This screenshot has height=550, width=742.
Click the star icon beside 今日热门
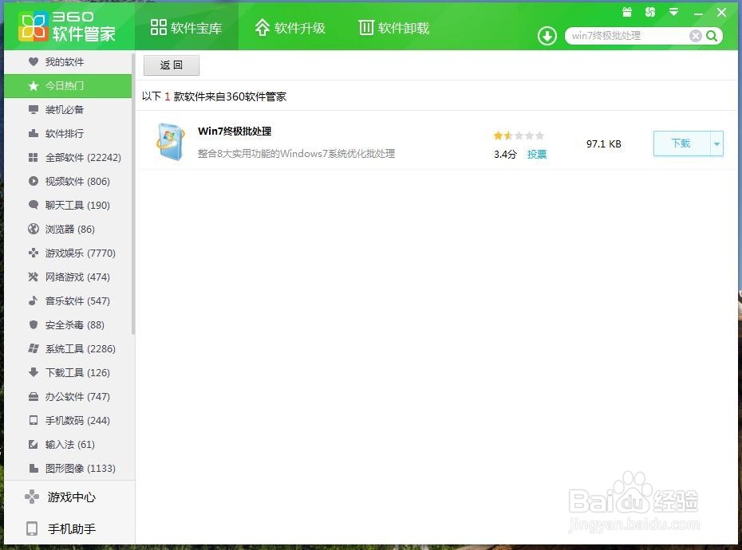[x=34, y=85]
